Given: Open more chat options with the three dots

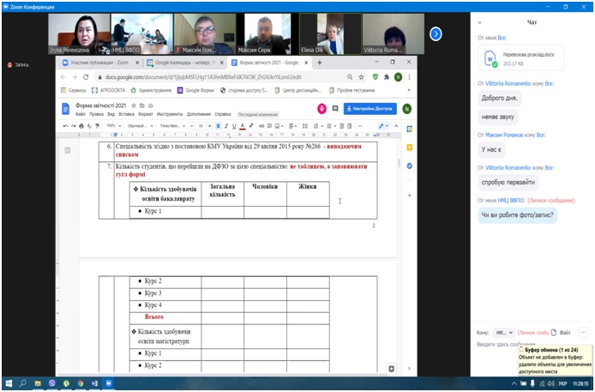Looking at the screenshot, I should click(x=583, y=331).
